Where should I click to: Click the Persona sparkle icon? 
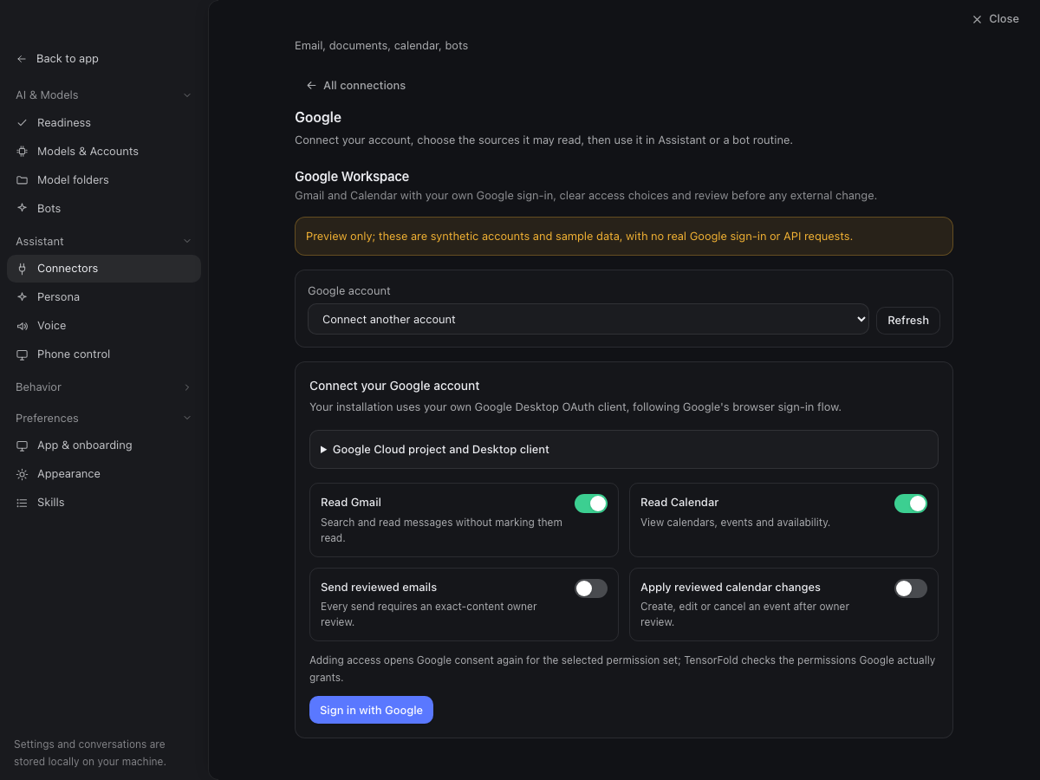(x=22, y=297)
